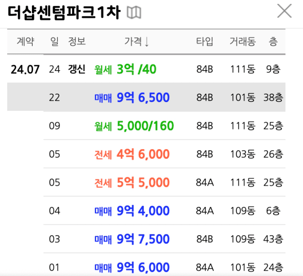Image resolution: width=303 pixels, height=276 pixels.
Task: Open the floor plan book icon
Action: coord(134,13)
